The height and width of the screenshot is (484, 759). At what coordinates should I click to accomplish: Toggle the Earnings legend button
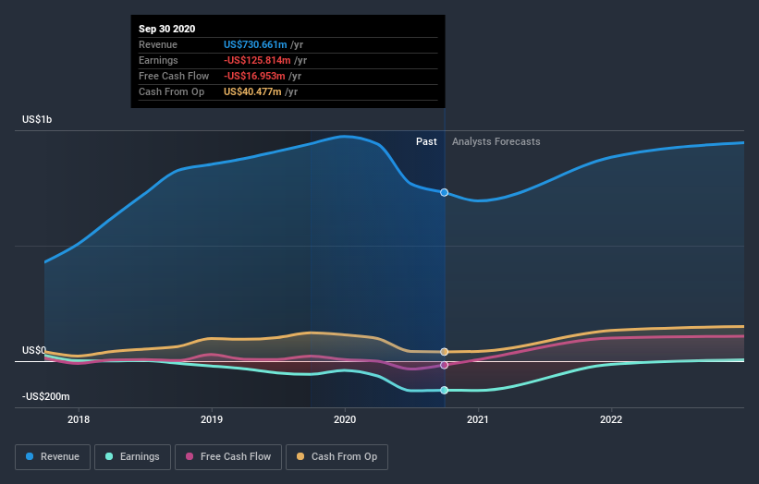(x=132, y=457)
